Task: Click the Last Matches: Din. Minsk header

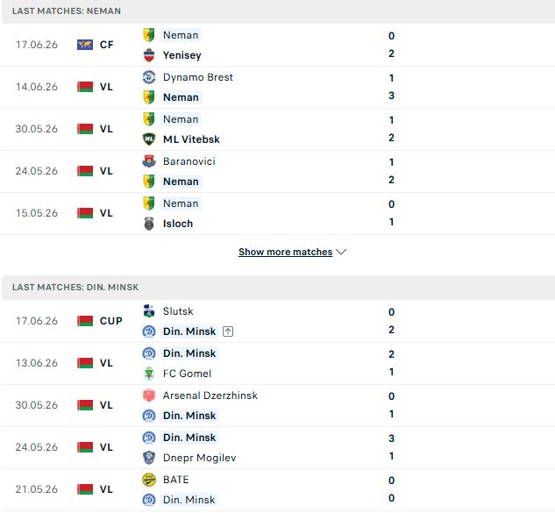Action: [x=75, y=287]
